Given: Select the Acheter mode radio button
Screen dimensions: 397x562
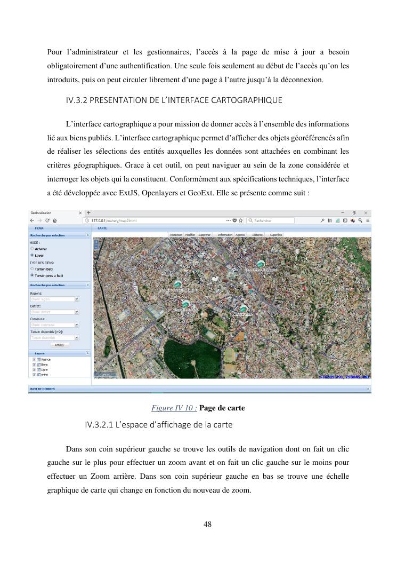Looking at the screenshot, I should 32,249.
